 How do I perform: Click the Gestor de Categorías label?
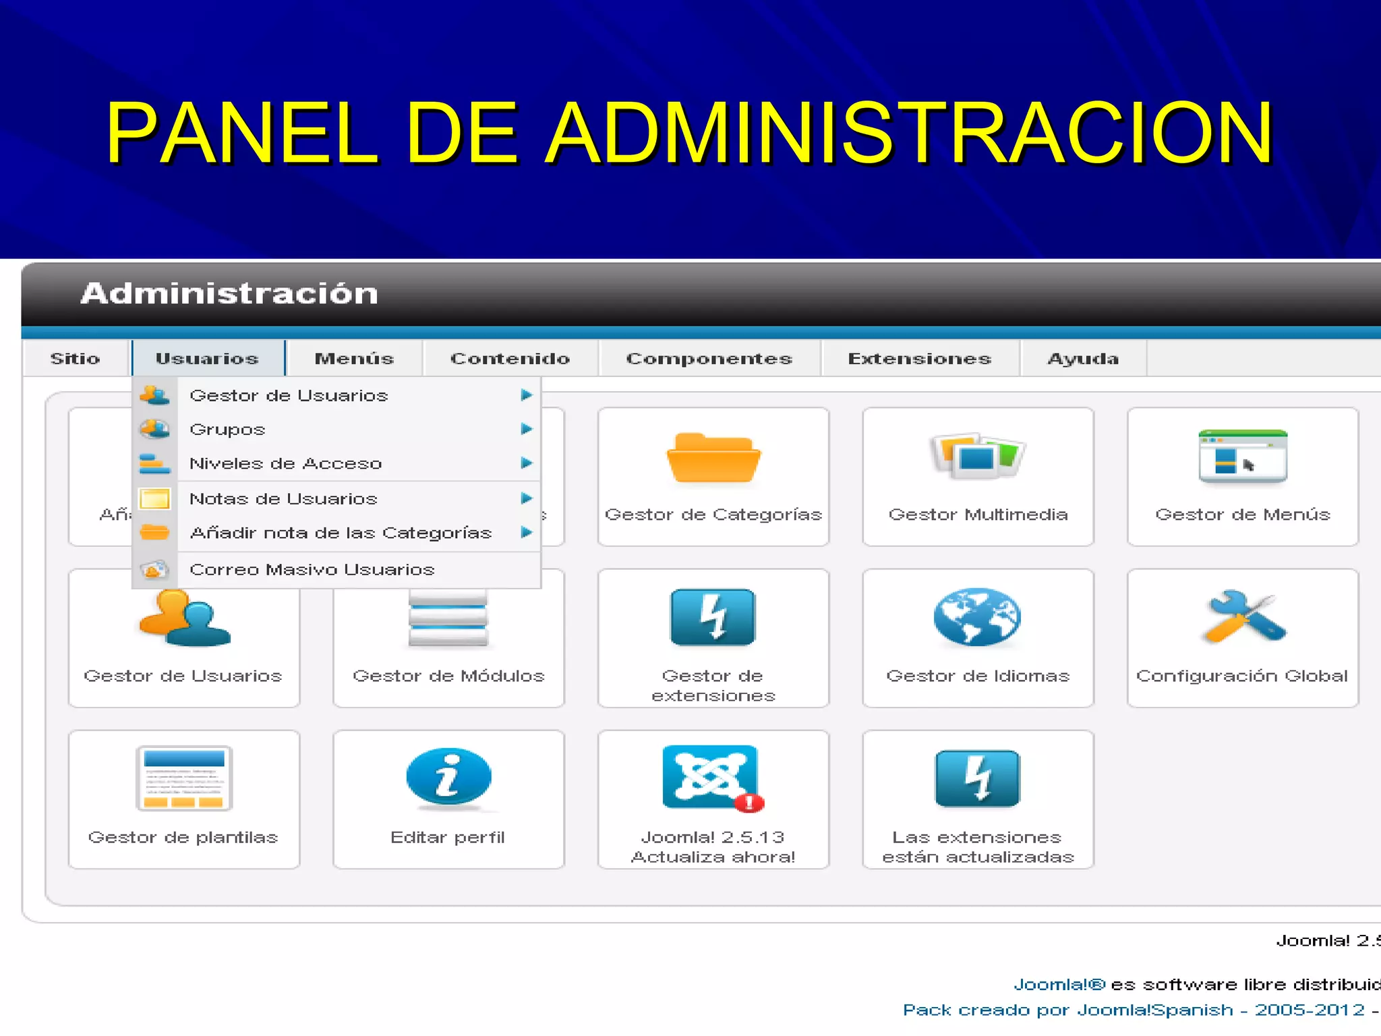pyautogui.click(x=713, y=515)
